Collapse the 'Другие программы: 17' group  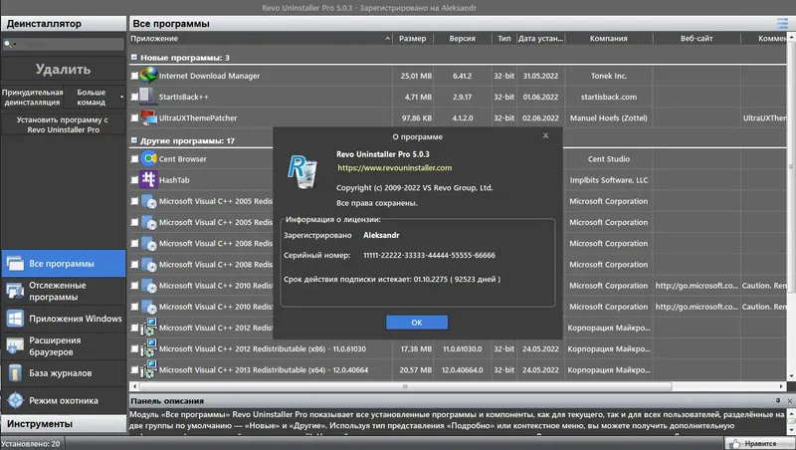[x=134, y=140]
